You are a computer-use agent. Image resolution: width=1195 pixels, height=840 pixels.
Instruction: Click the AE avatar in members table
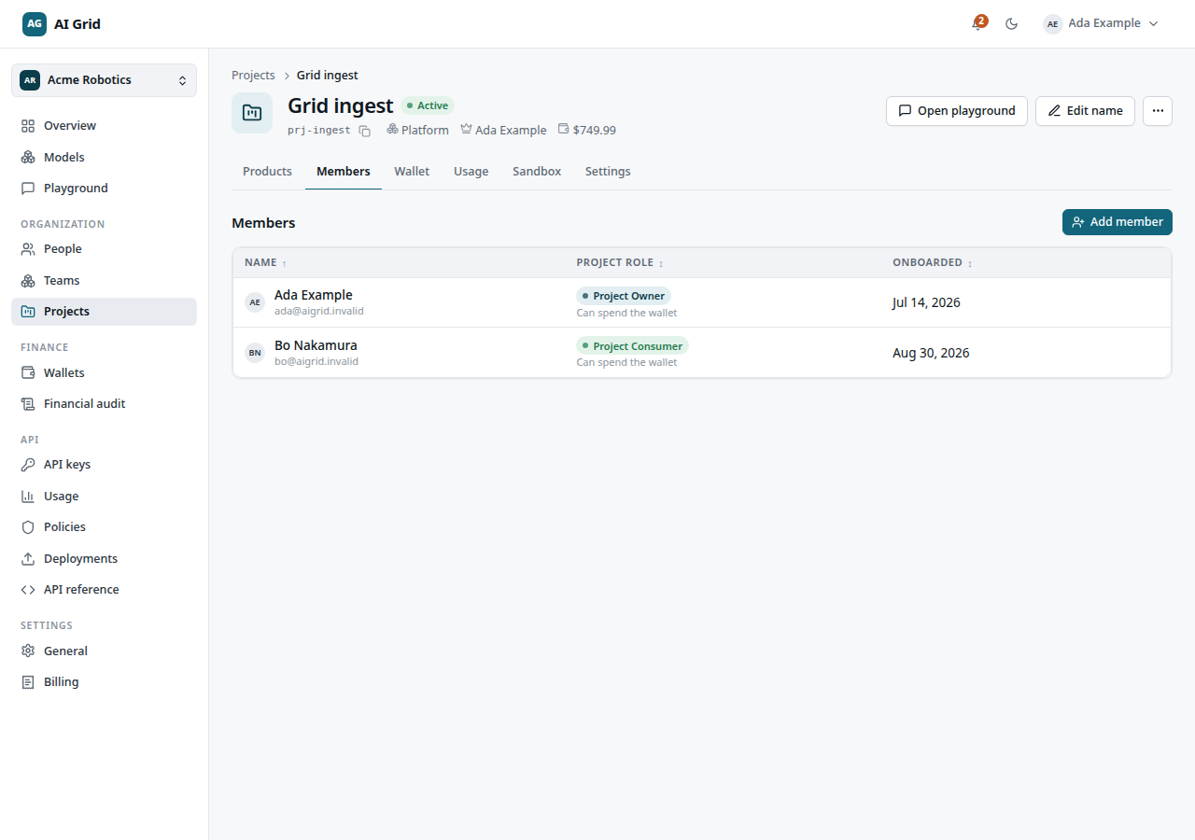coord(255,302)
